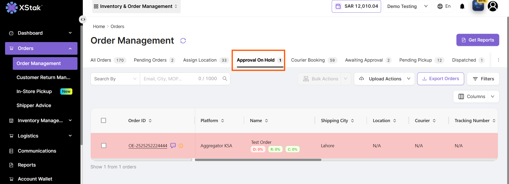Tick the select-all orders checkbox in header

coord(103,121)
